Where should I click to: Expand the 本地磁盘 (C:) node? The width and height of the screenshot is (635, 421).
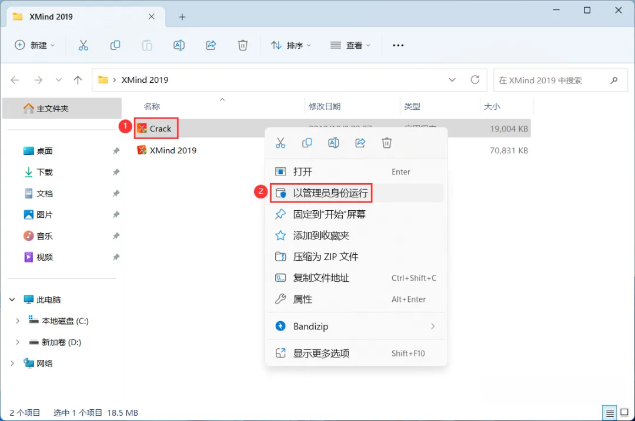18,321
